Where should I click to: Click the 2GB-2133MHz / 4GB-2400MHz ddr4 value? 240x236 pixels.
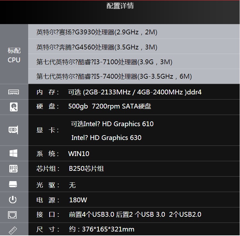(x=135, y=92)
